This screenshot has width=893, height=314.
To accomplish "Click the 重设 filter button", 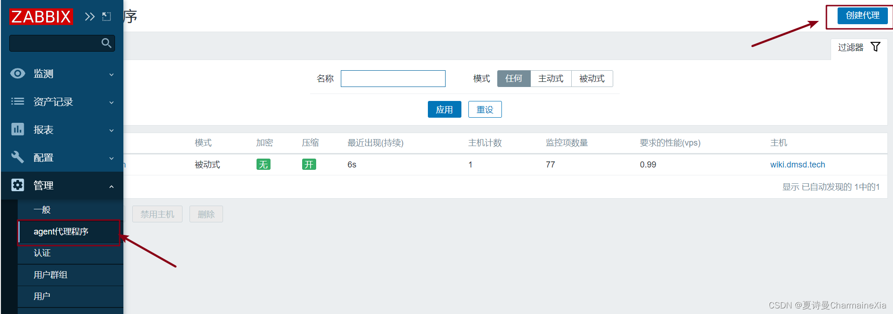I will click(x=485, y=109).
